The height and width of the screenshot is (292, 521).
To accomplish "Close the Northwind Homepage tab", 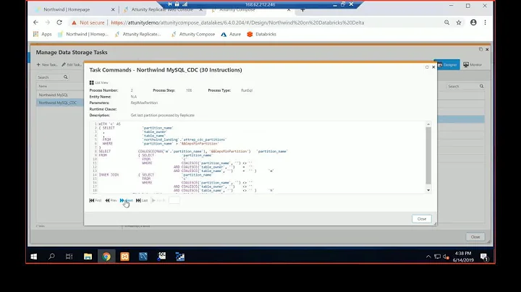I will pyautogui.click(x=113, y=9).
